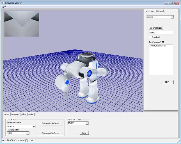Image resolution: width=181 pixels, height=144 pixels.
Task: Click Connect to SimServer
Action: (51, 123)
